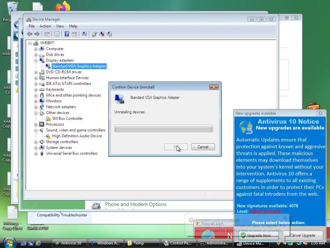Collapse the Display adapters category

point(36,61)
